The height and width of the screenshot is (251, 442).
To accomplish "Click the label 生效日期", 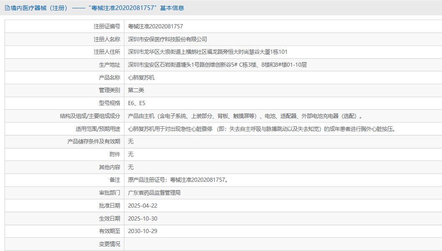I will coord(109,218).
